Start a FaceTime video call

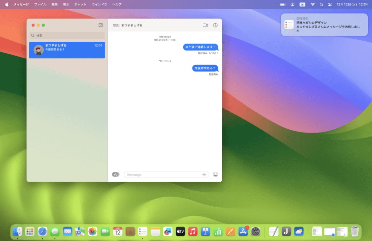tap(205, 25)
